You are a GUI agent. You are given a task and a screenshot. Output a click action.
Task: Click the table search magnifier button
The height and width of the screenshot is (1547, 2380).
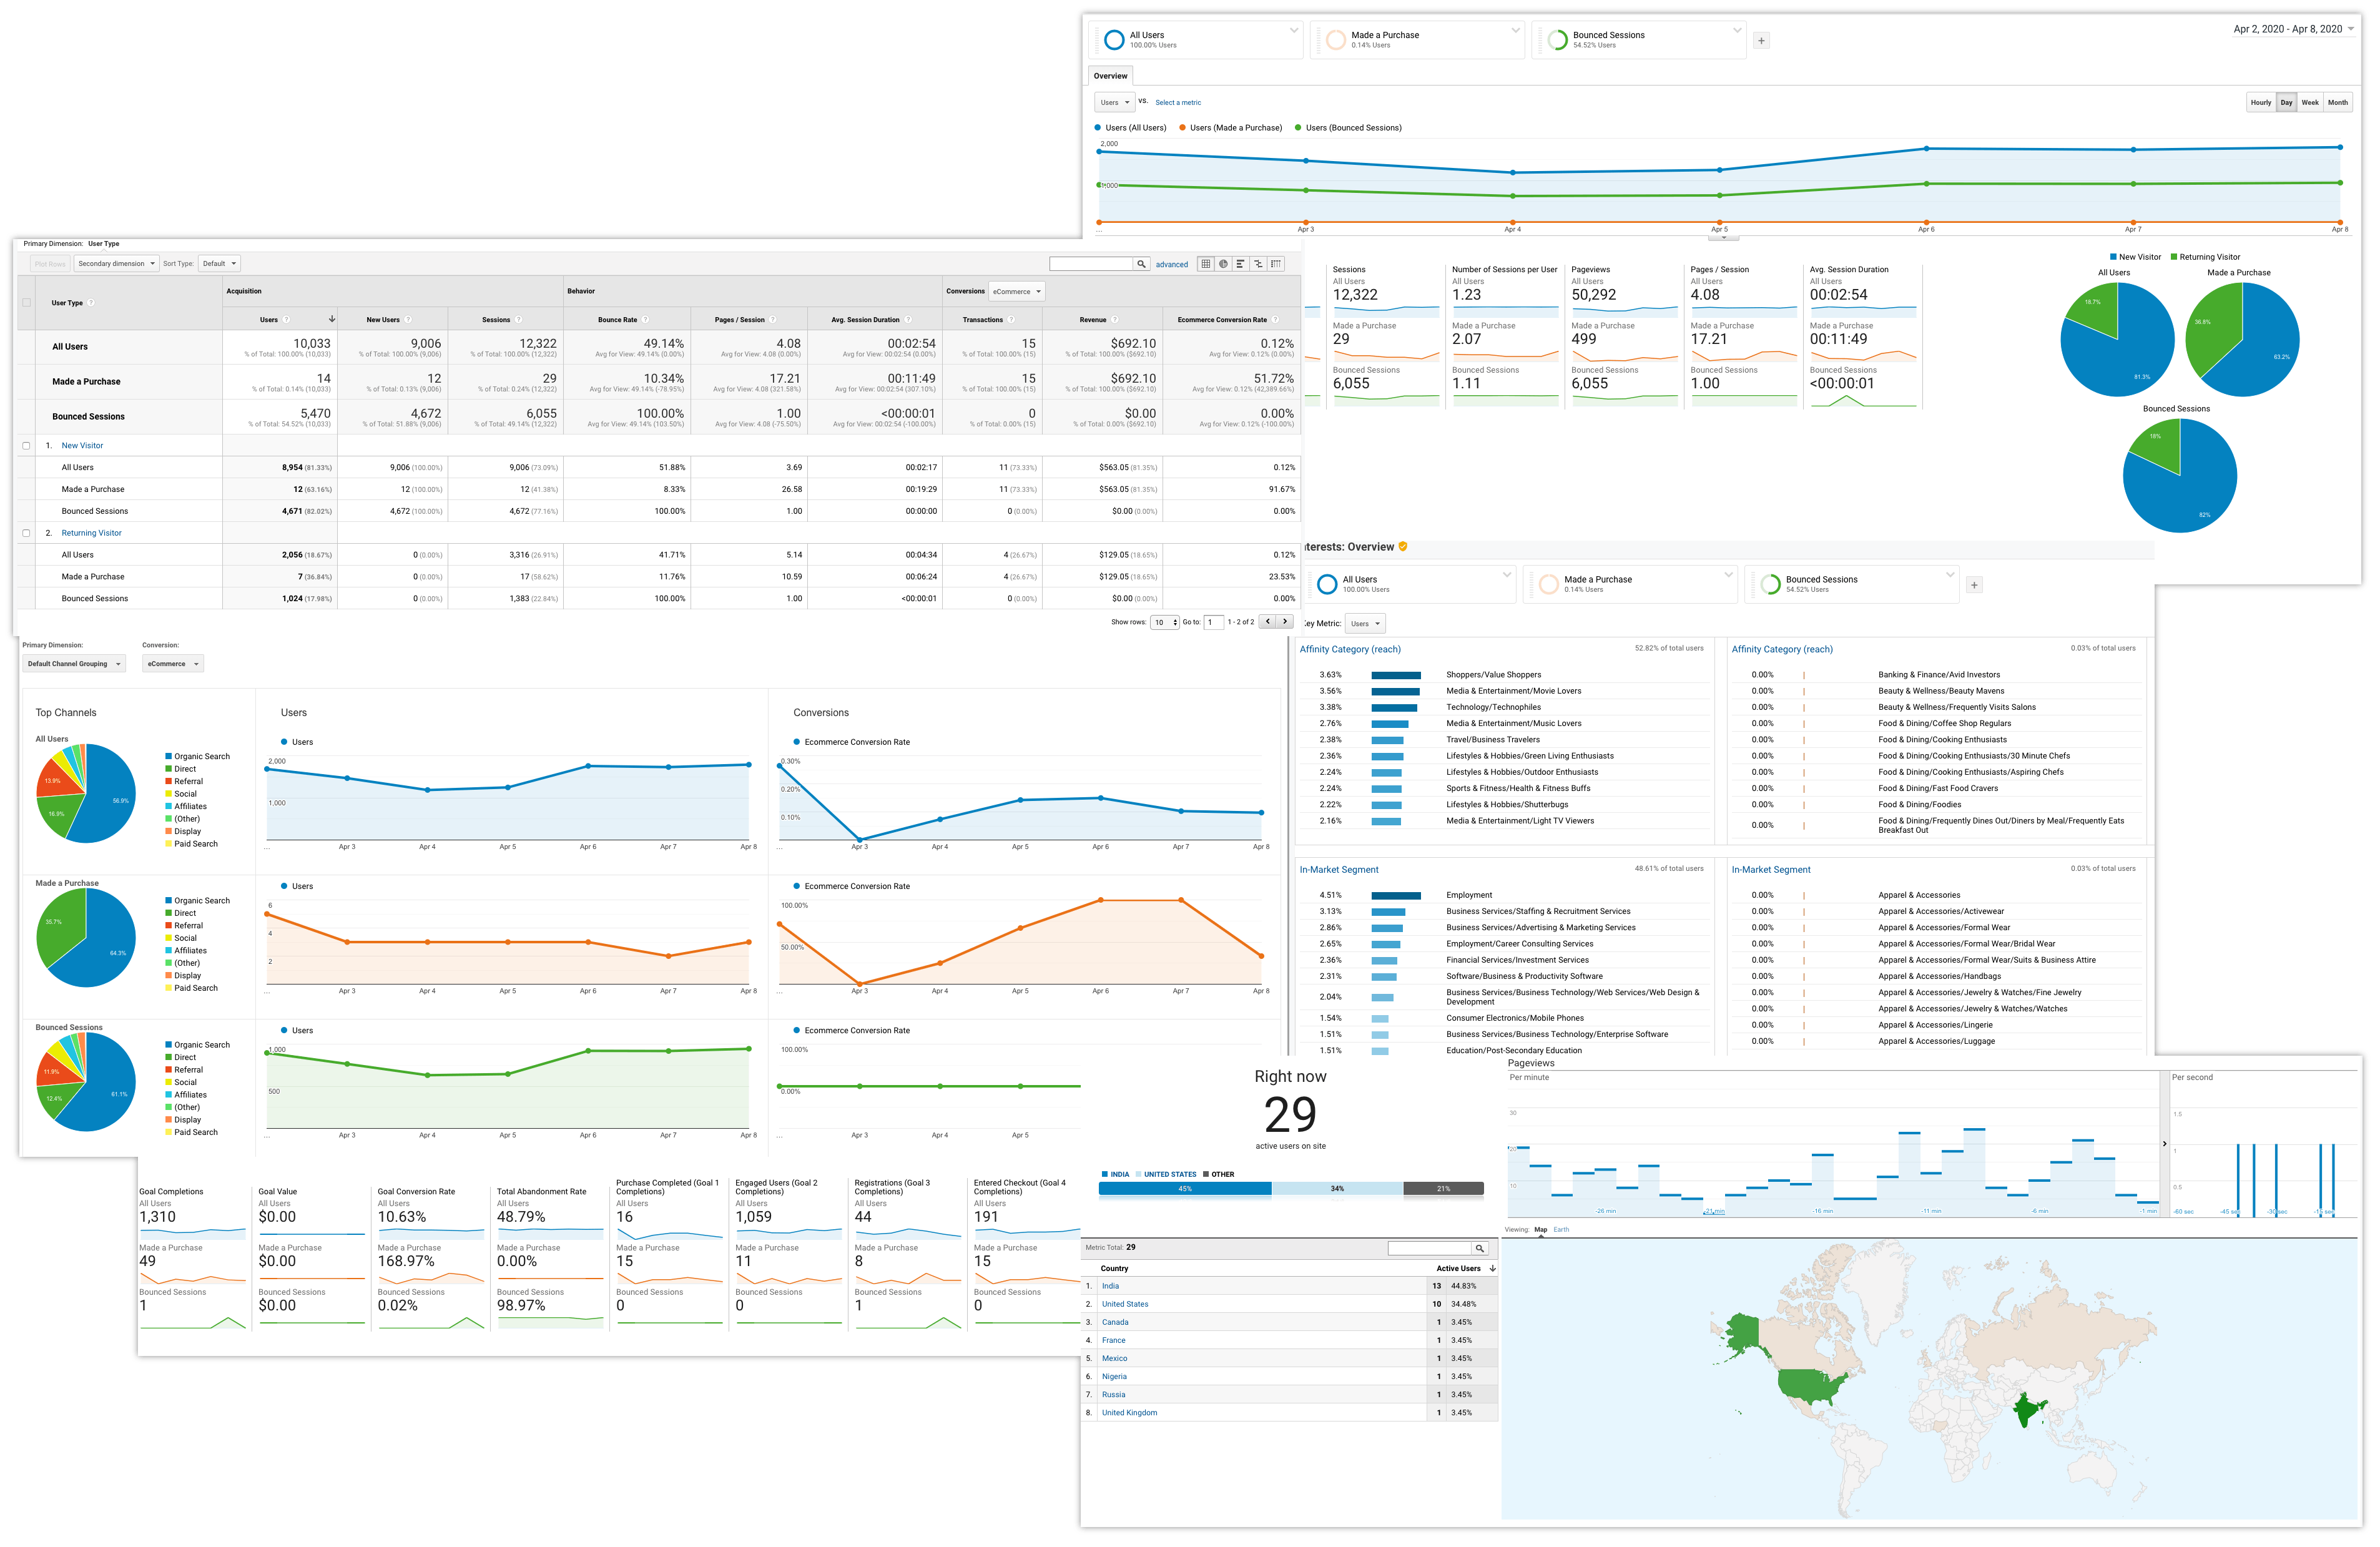tap(1141, 264)
